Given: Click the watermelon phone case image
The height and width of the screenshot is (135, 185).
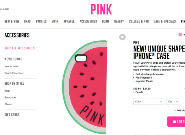Looking at the screenshot, I should [85, 87].
